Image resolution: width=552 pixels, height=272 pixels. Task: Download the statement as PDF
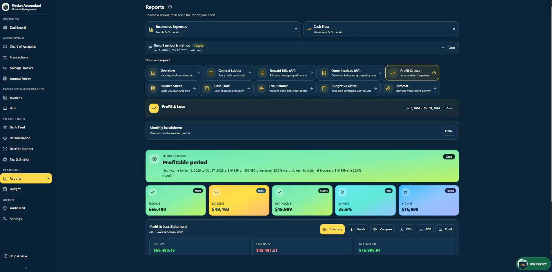click(x=425, y=229)
